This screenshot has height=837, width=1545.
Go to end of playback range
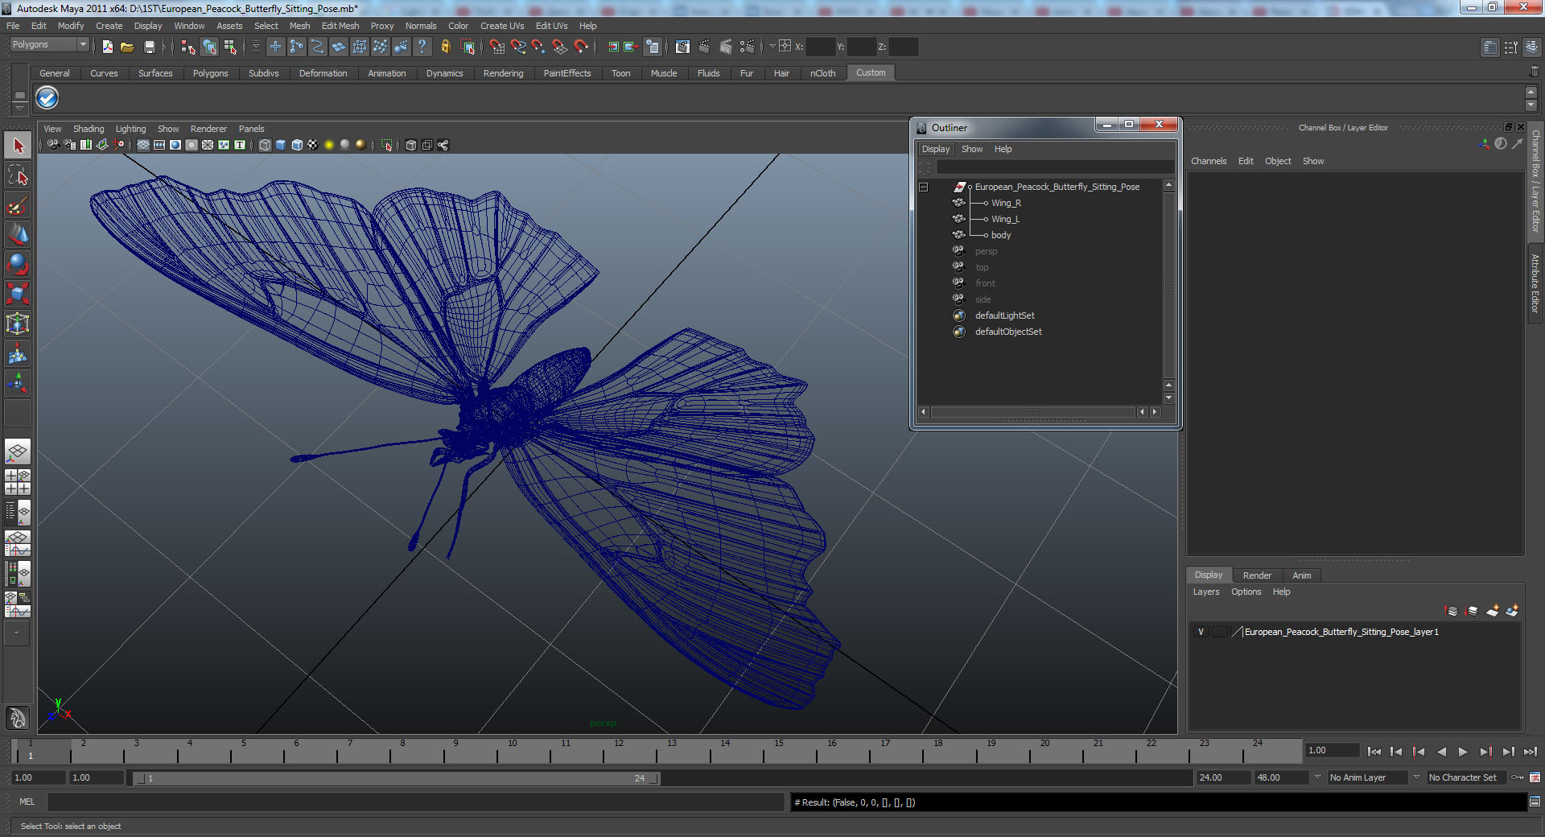coord(1530,752)
